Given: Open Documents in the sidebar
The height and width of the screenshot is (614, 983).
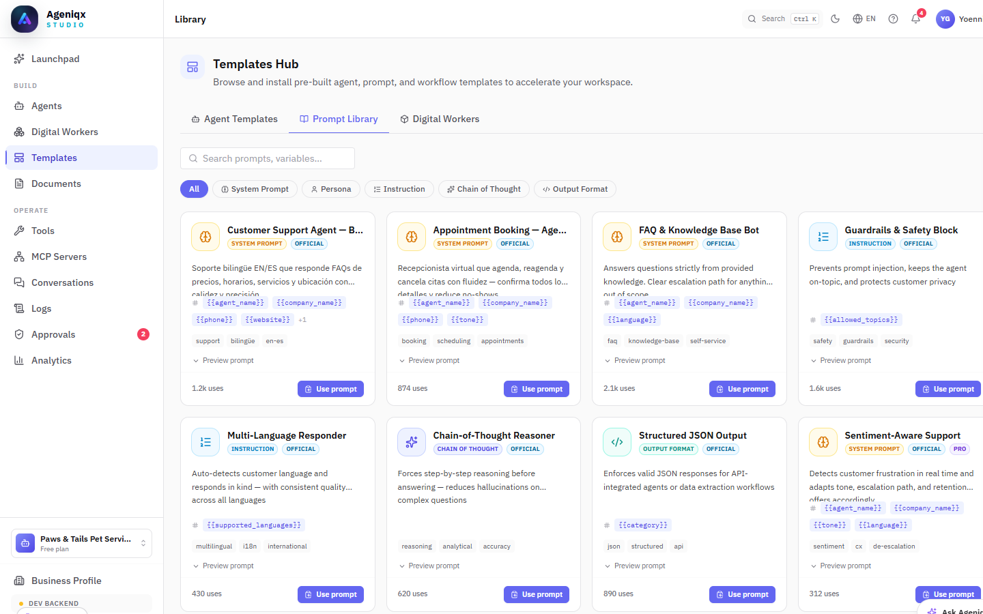Looking at the screenshot, I should [x=81, y=184].
